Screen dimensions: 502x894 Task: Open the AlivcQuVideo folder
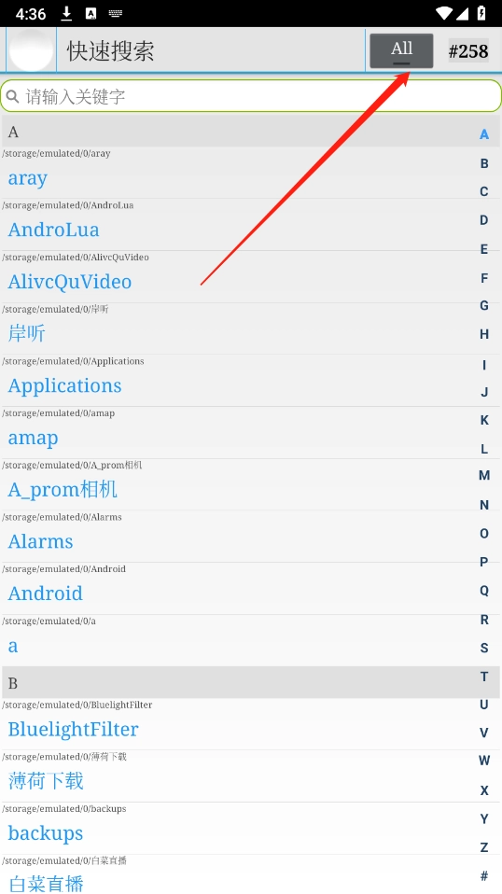pyautogui.click(x=251, y=276)
